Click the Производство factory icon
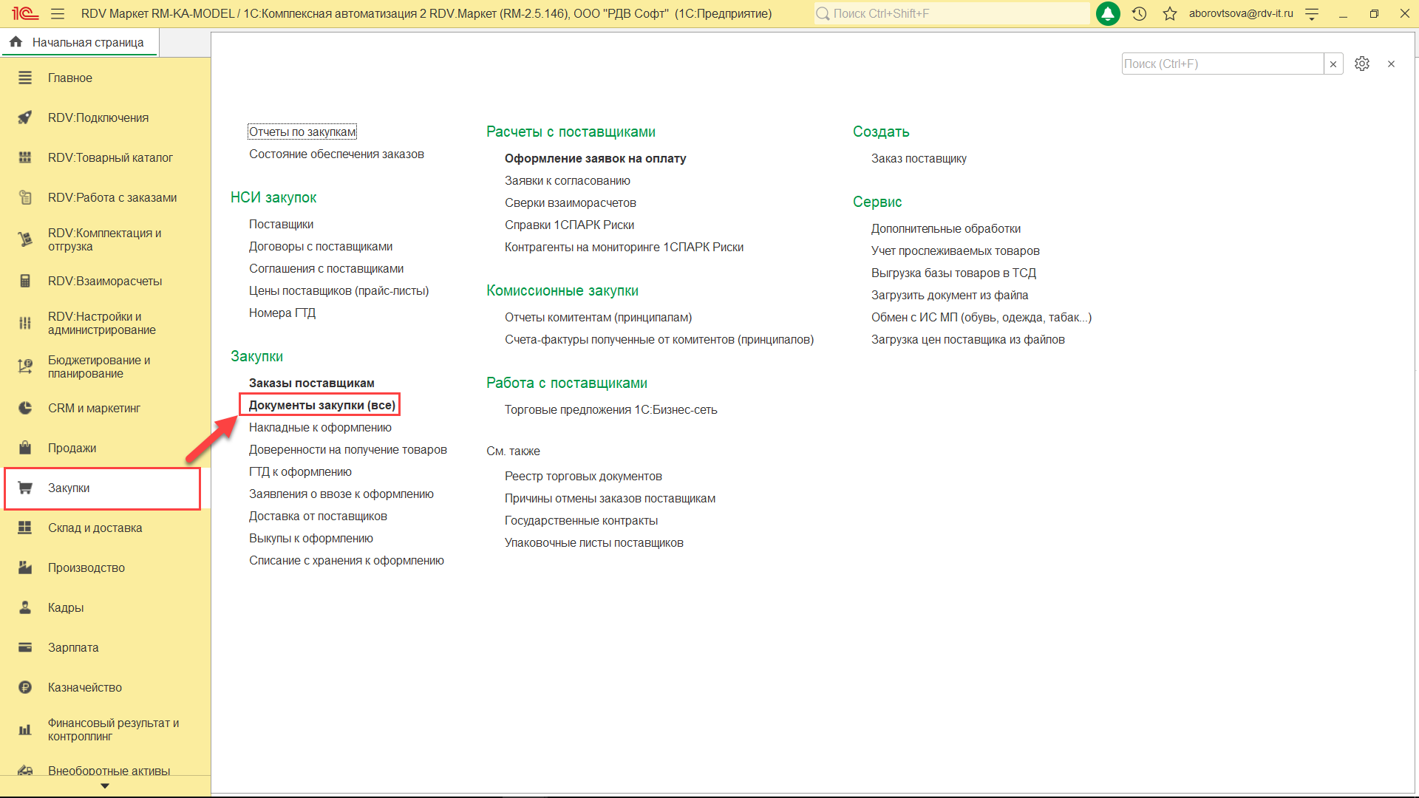The image size is (1419, 798). point(25,567)
